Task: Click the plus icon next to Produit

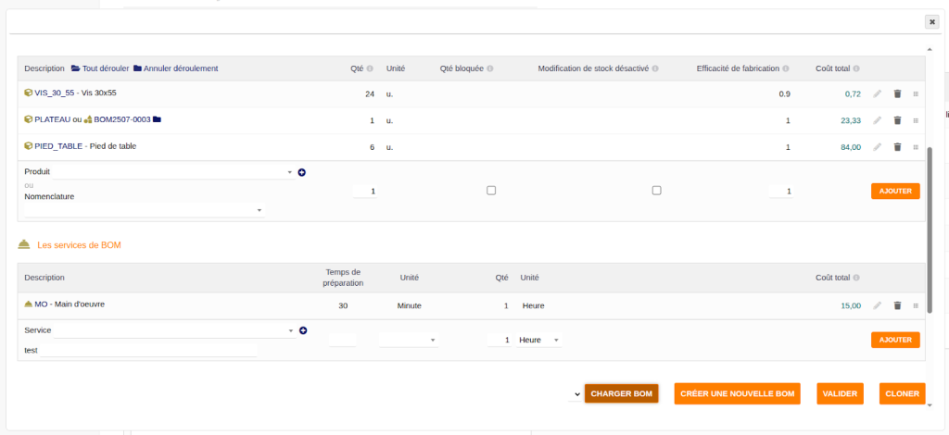Action: point(302,172)
